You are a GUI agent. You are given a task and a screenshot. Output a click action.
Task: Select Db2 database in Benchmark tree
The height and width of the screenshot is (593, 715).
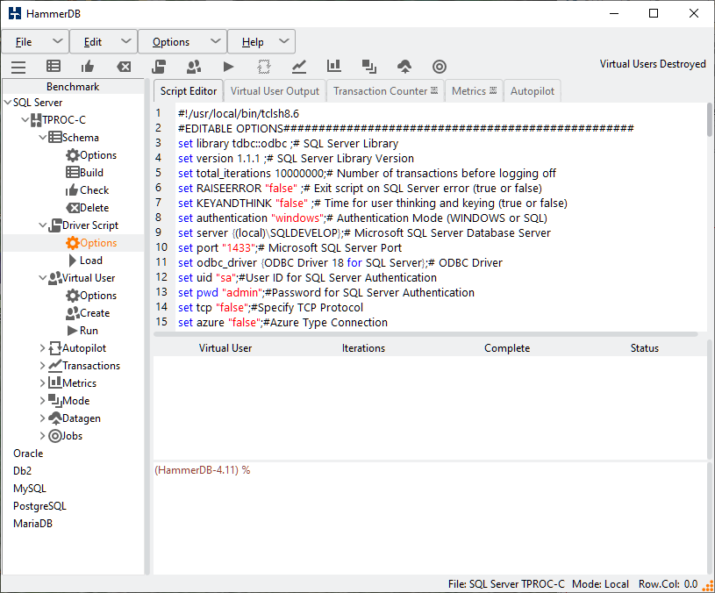point(22,471)
